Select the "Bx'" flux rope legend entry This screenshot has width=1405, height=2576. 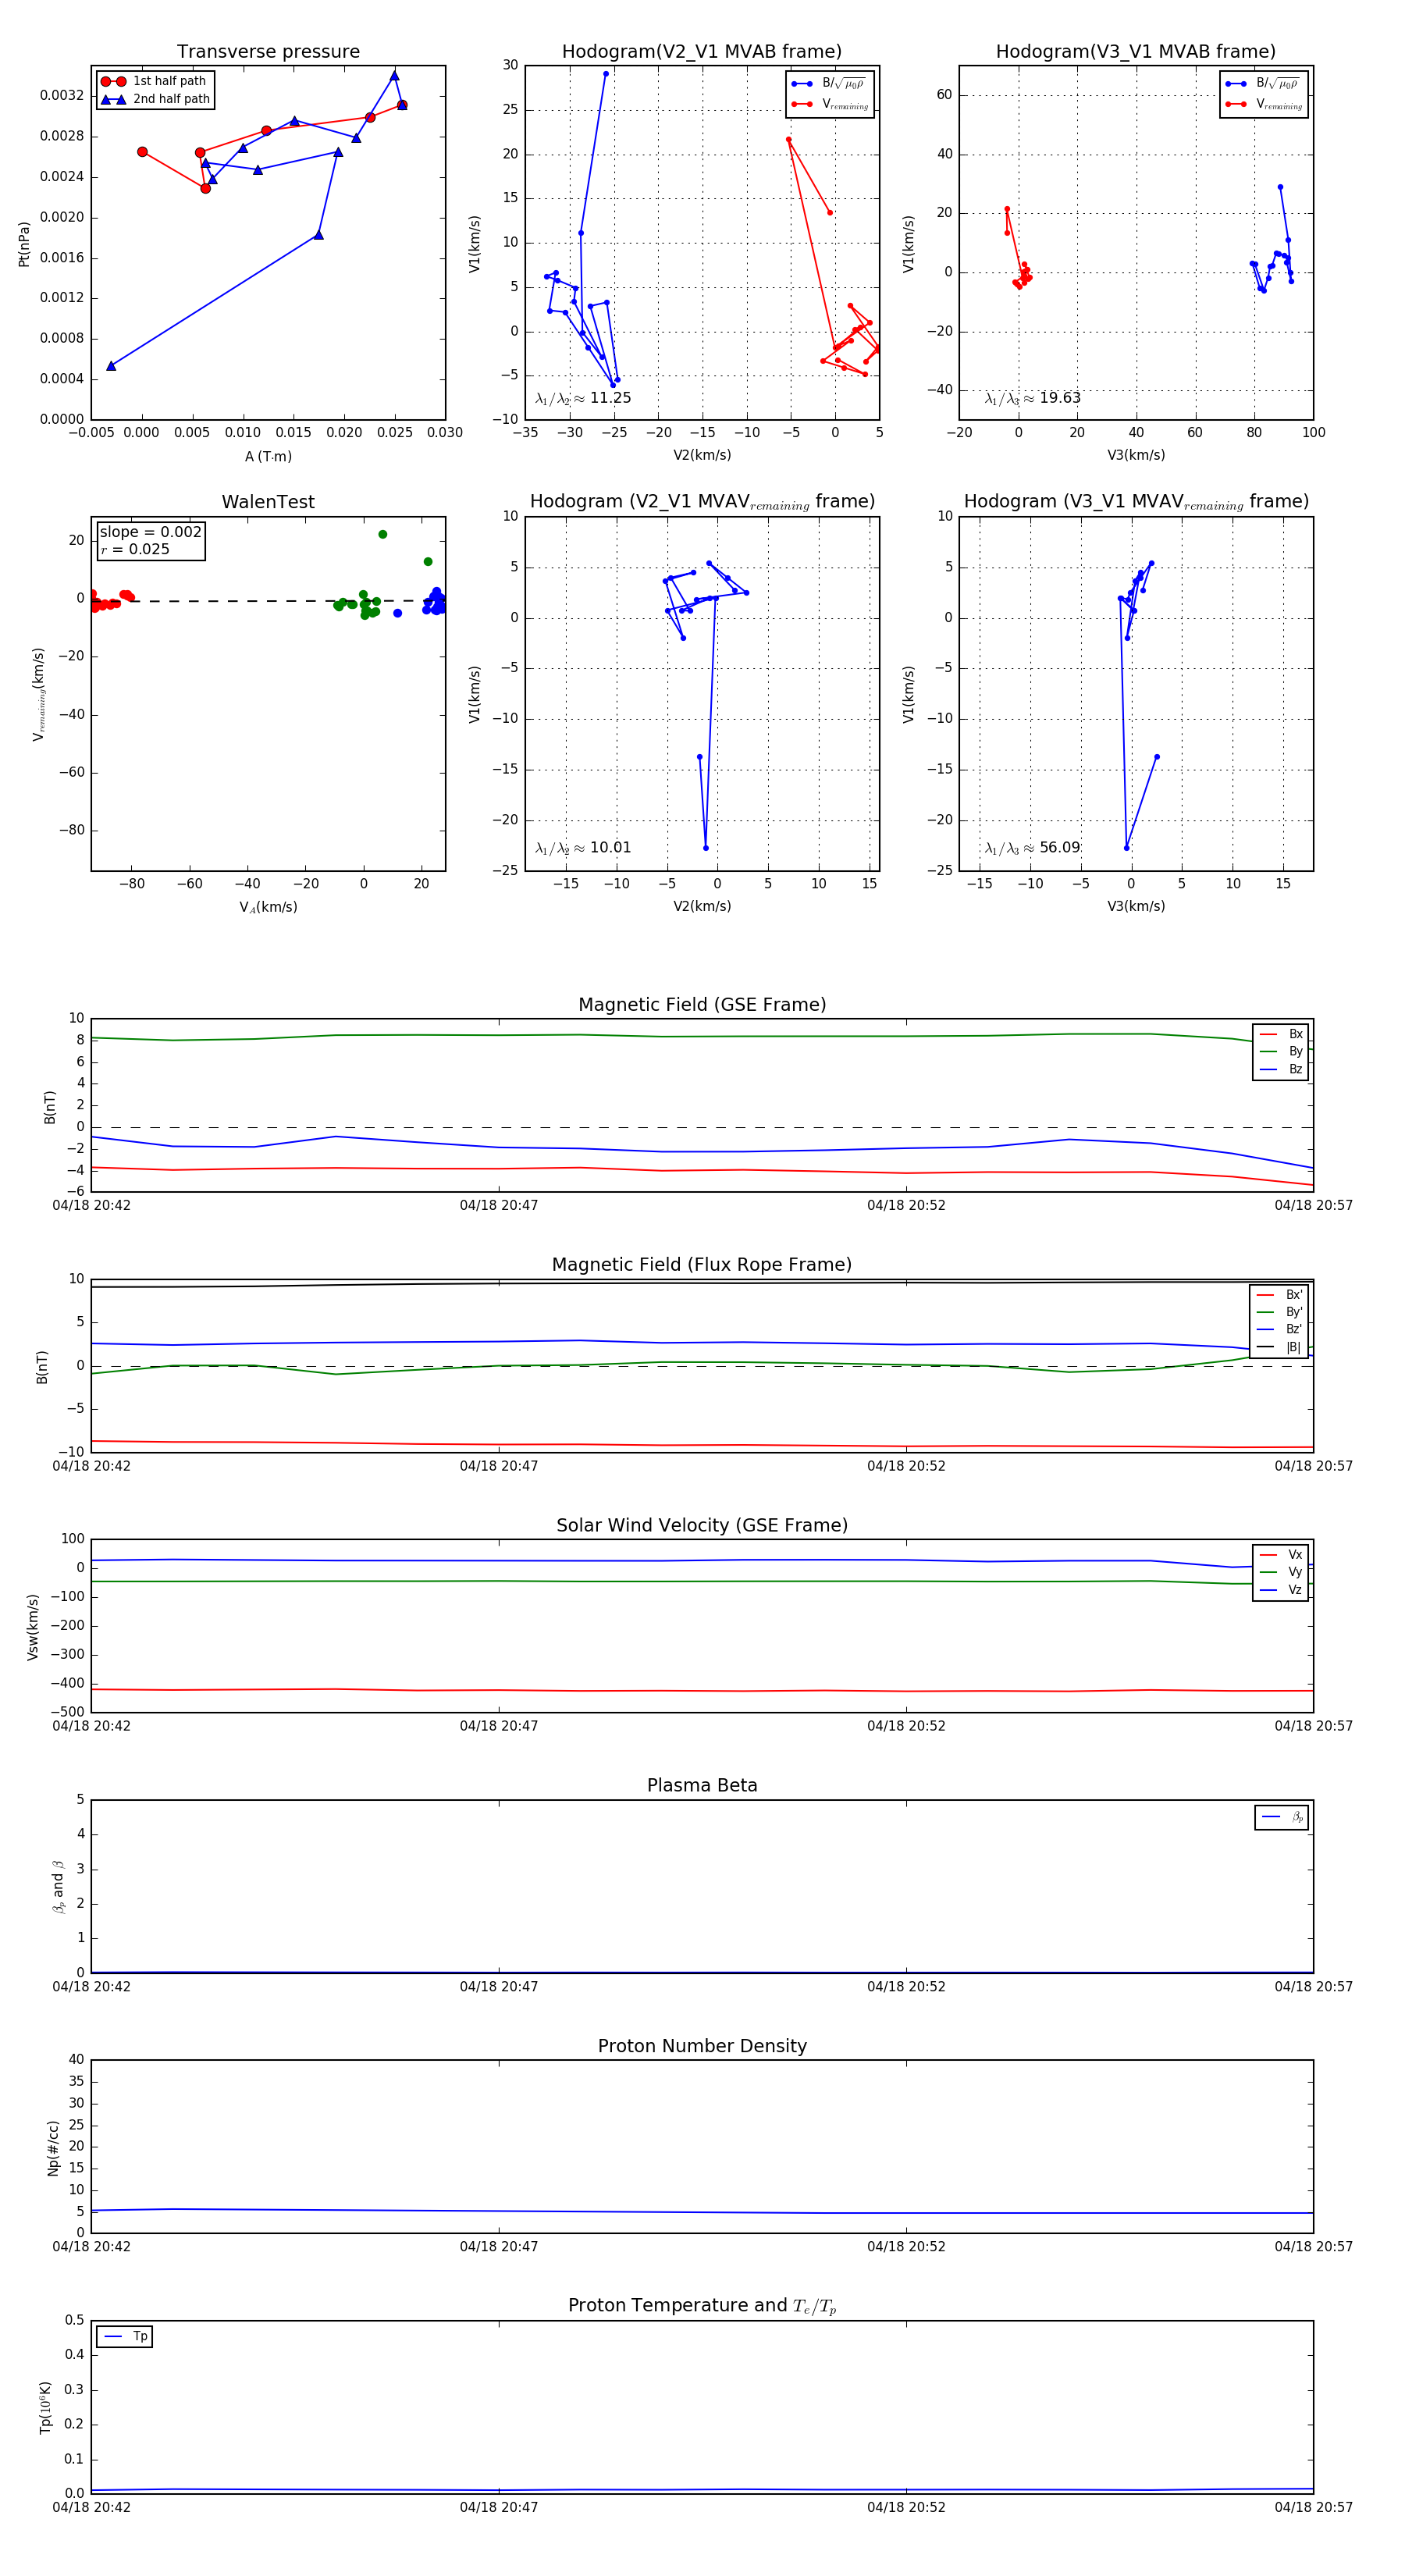click(1280, 1294)
